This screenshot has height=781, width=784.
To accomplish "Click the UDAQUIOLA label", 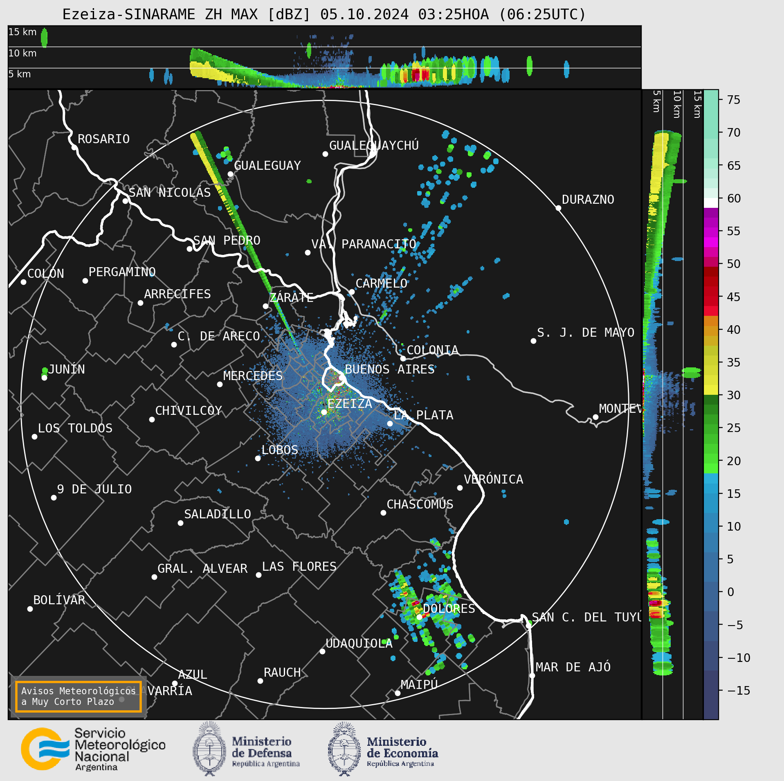I will [x=359, y=643].
